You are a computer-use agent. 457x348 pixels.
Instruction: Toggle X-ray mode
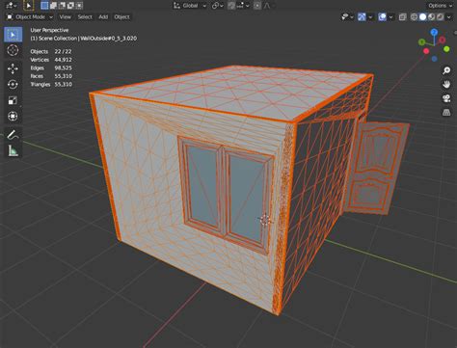click(402, 16)
